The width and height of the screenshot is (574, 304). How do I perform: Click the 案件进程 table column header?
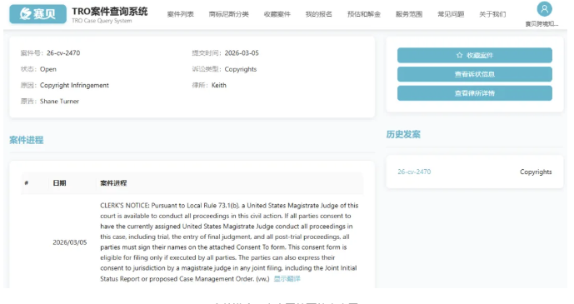(113, 183)
